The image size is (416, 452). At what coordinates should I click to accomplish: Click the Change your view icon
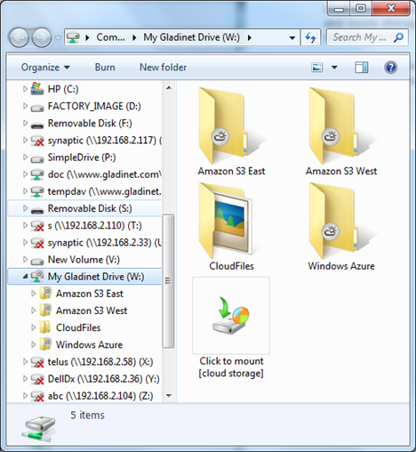(317, 68)
